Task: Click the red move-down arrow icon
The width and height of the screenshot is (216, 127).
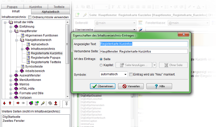Action: click(x=10, y=103)
